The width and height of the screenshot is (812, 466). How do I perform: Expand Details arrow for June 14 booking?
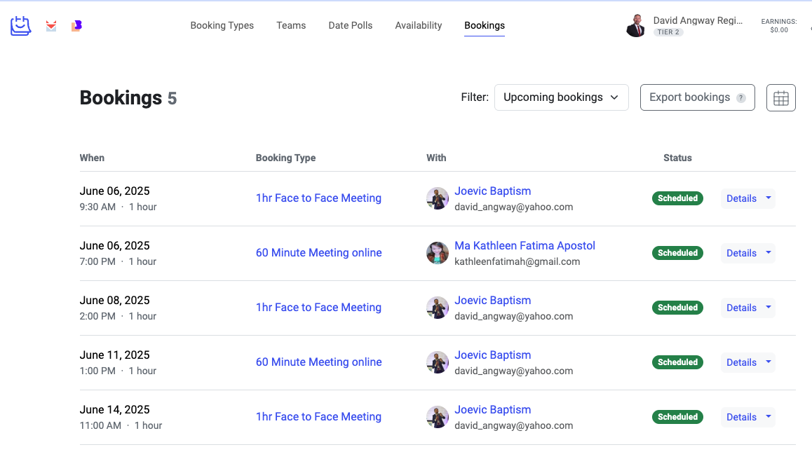pyautogui.click(x=769, y=417)
